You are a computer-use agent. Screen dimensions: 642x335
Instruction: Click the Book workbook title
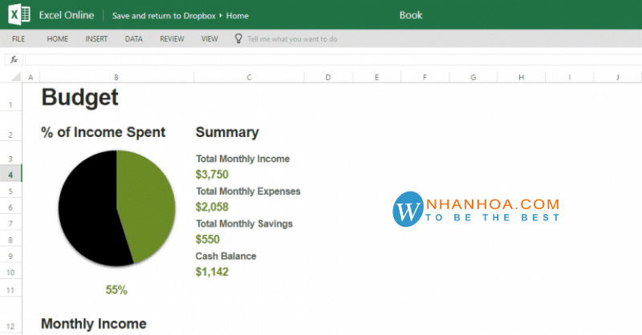click(410, 15)
